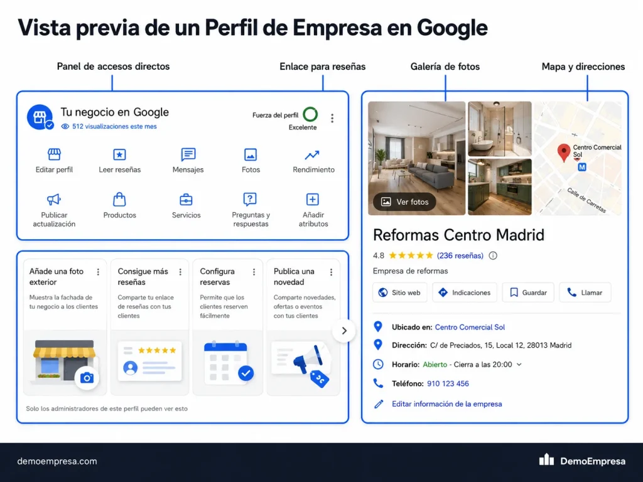The image size is (643, 482).
Task: Open the Sitio web button
Action: pyautogui.click(x=400, y=292)
